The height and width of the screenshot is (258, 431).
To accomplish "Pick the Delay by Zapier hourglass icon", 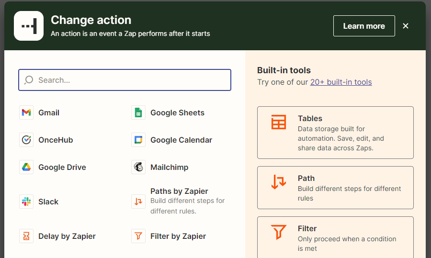I will 26,236.
